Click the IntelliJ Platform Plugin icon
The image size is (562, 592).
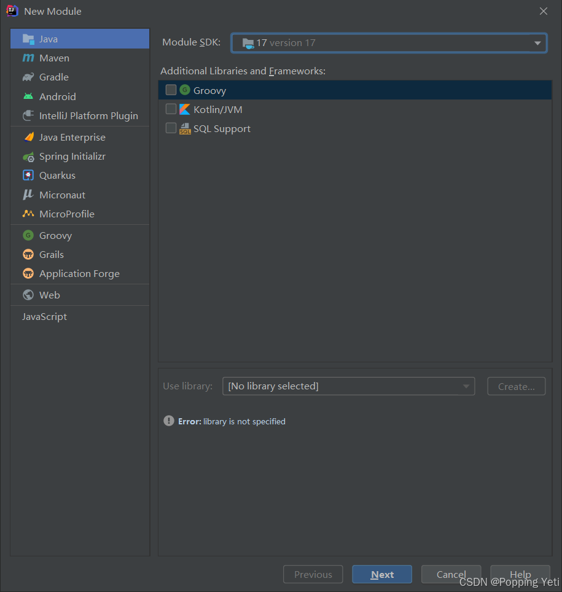(x=28, y=115)
